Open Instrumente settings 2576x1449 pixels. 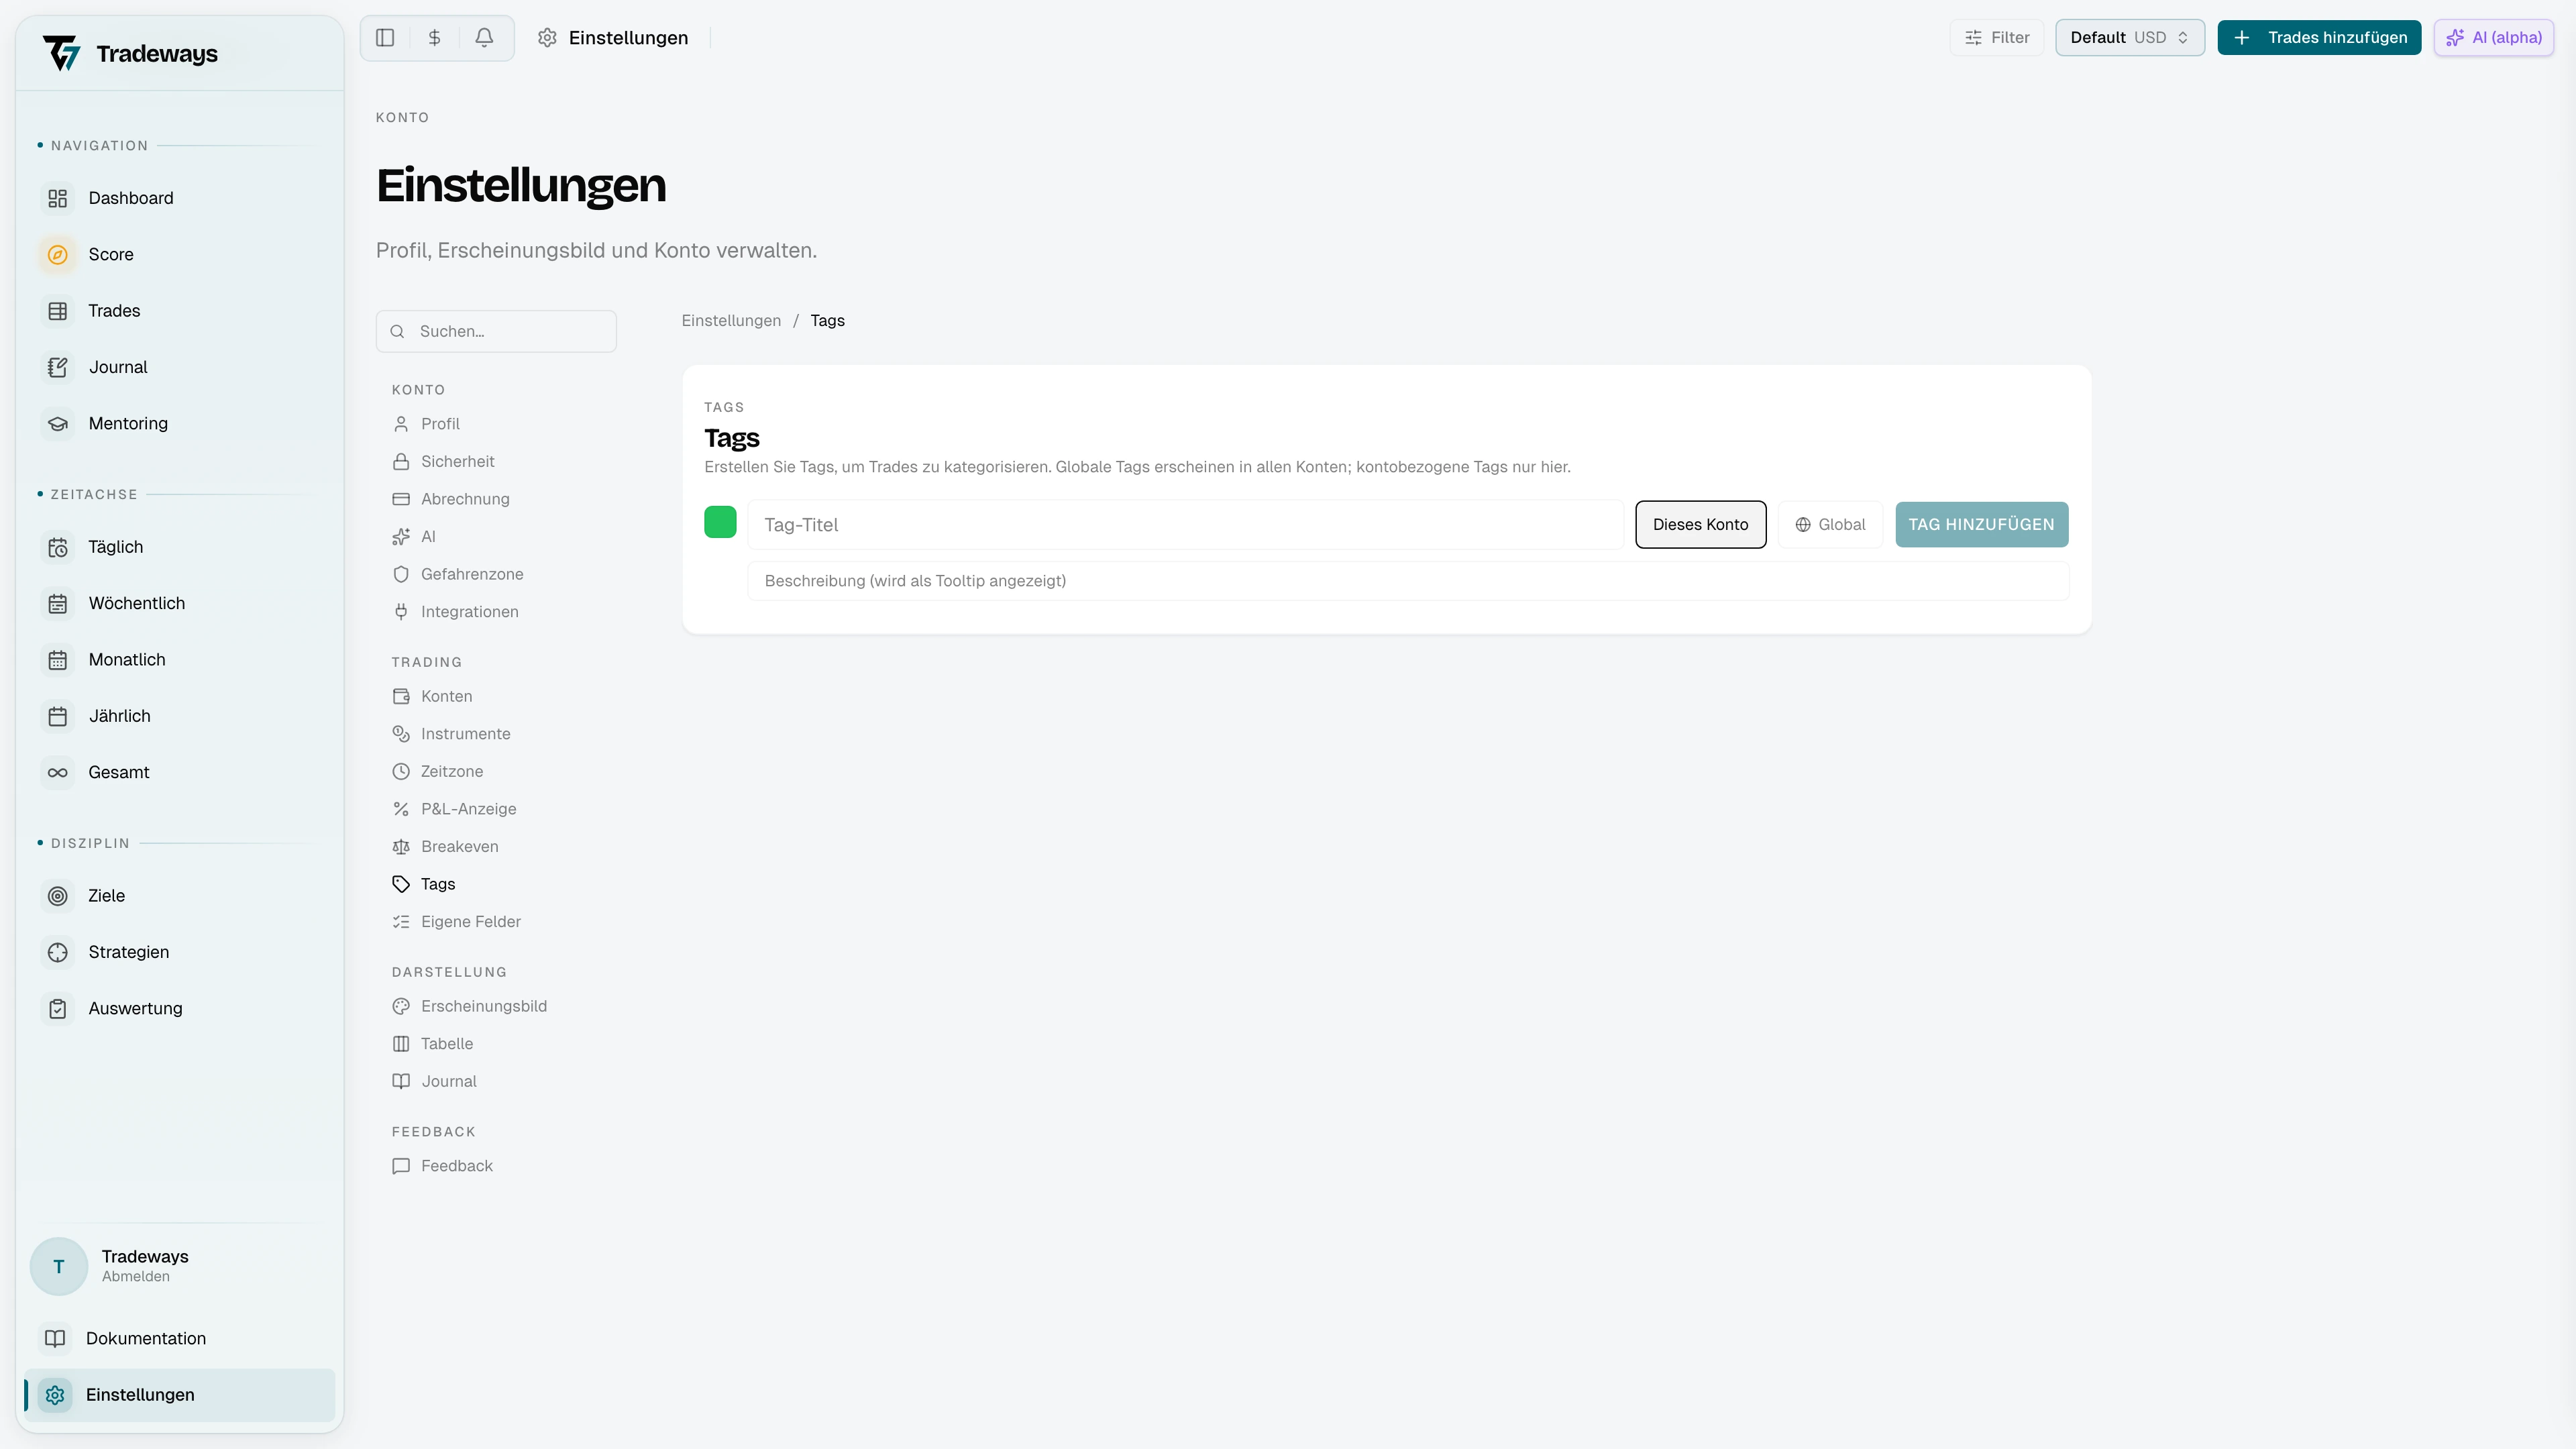[496, 734]
